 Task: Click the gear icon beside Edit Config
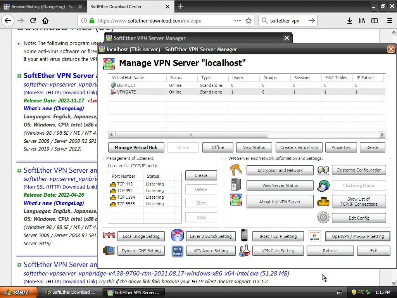[x=323, y=217]
